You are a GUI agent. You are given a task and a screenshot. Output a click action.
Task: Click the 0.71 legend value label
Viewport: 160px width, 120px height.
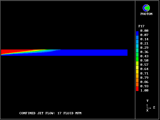(x=144, y=73)
